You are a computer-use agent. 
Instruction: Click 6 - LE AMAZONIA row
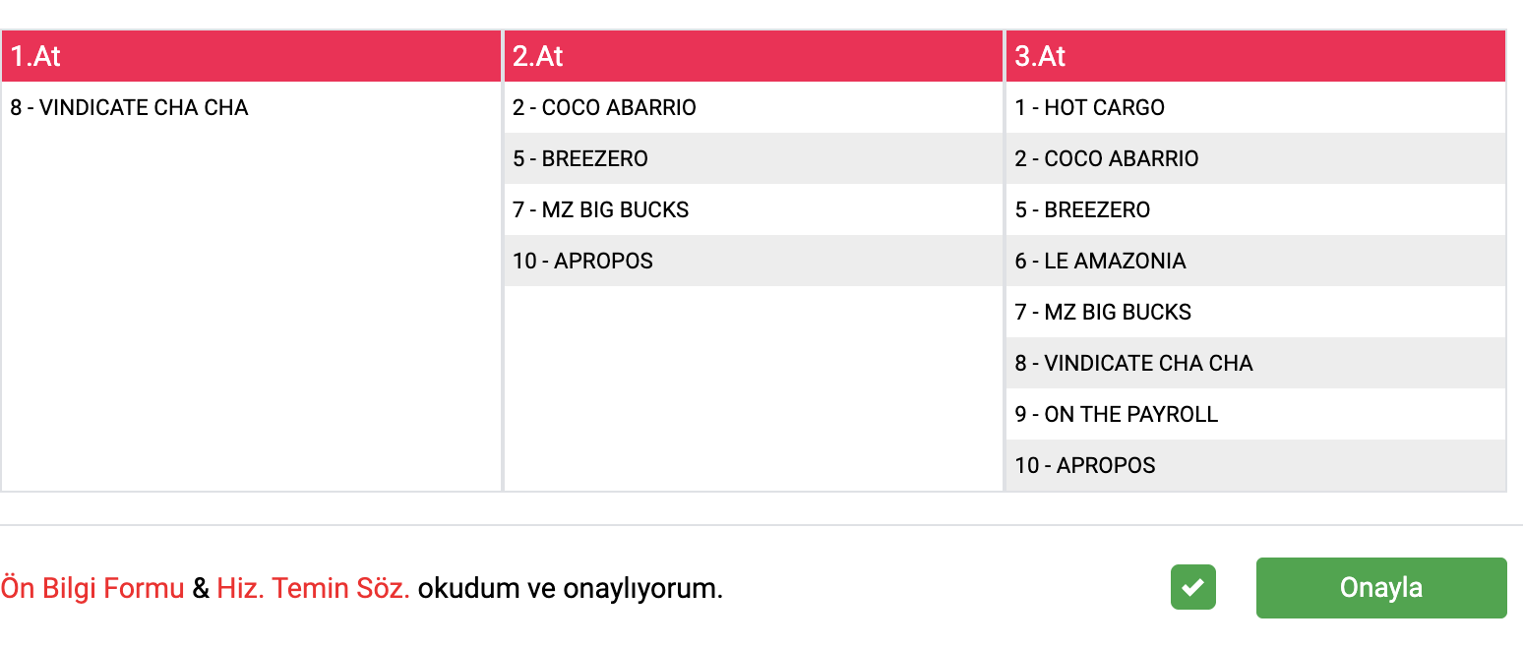(1100, 262)
